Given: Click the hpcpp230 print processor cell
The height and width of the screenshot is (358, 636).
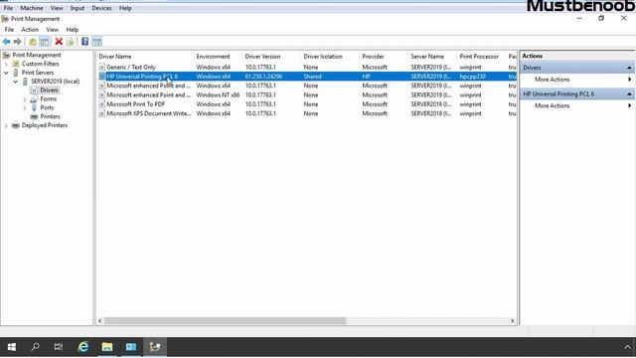Looking at the screenshot, I should pyautogui.click(x=472, y=77).
